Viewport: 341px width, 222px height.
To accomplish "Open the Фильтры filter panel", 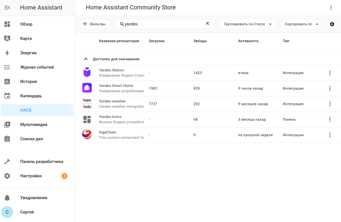I will (95, 24).
